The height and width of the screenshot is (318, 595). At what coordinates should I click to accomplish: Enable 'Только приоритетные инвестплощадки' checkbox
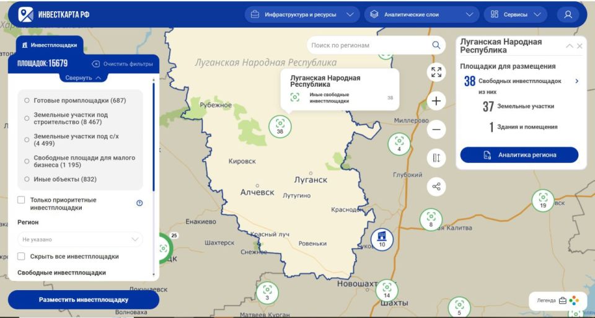click(22, 200)
